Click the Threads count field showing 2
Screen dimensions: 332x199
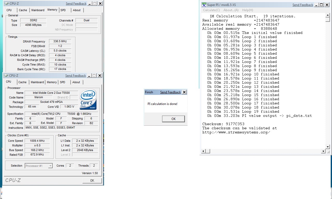(x=94, y=166)
